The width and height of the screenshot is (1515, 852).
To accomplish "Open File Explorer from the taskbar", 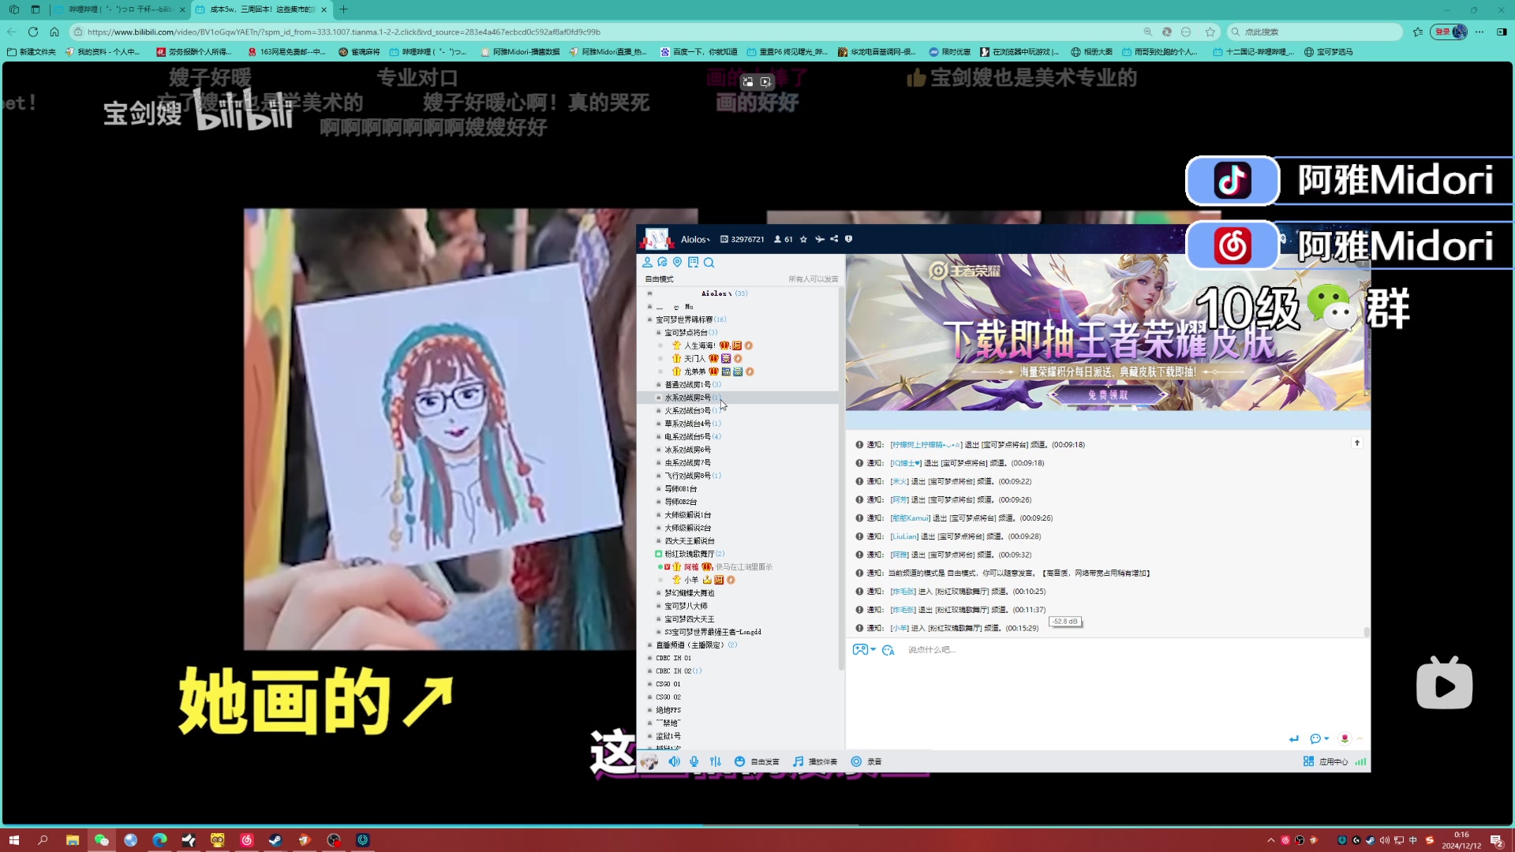I will point(72,840).
